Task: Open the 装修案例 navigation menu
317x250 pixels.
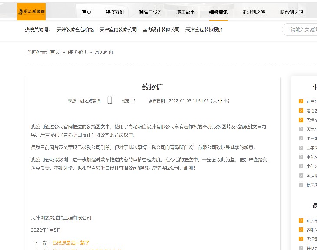Action: click(x=115, y=12)
